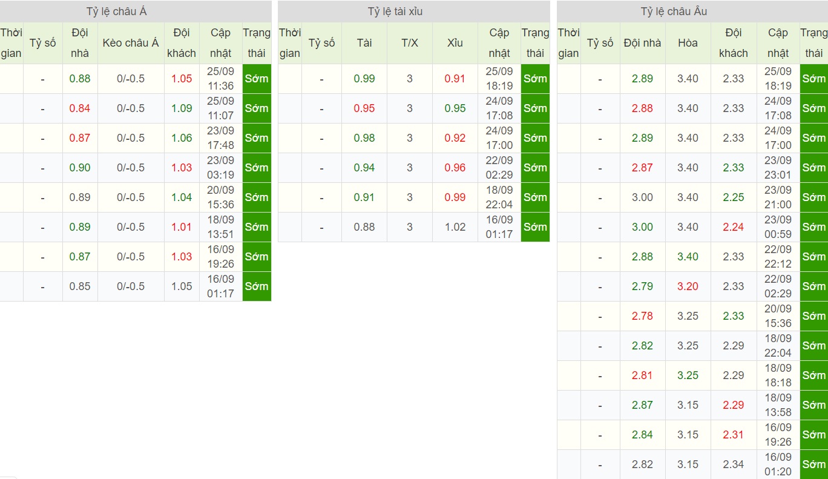Select home odds 2.84 in châu Âu table
The image size is (828, 479).
click(x=642, y=435)
